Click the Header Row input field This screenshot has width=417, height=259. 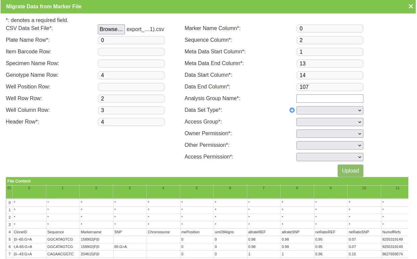click(x=131, y=122)
